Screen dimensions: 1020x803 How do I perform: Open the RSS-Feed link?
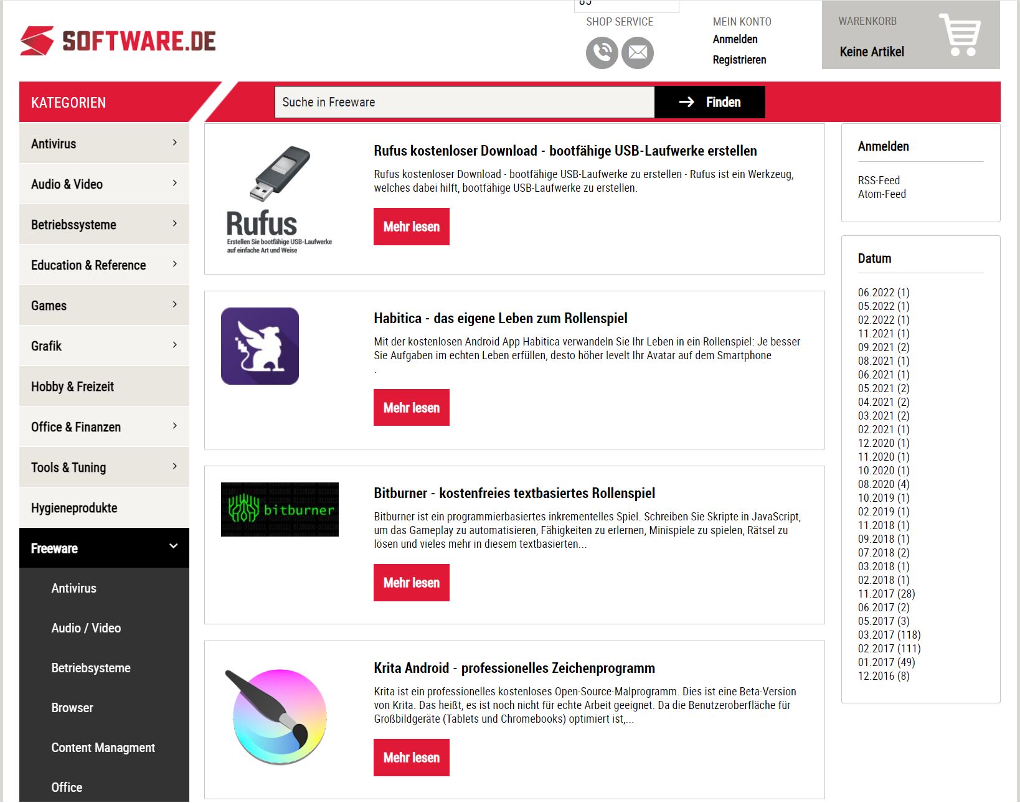(879, 181)
